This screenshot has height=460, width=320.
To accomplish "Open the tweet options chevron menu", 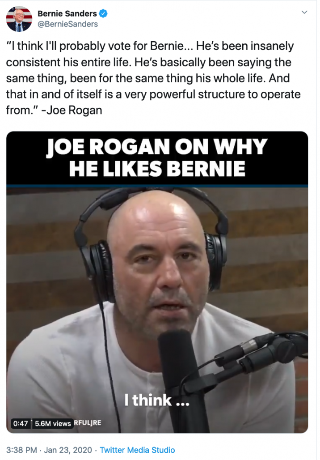I will [304, 13].
